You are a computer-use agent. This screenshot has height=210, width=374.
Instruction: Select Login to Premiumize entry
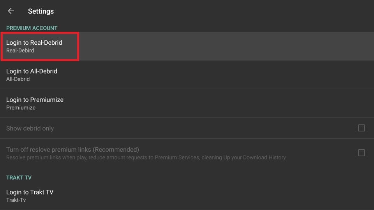[x=187, y=103]
